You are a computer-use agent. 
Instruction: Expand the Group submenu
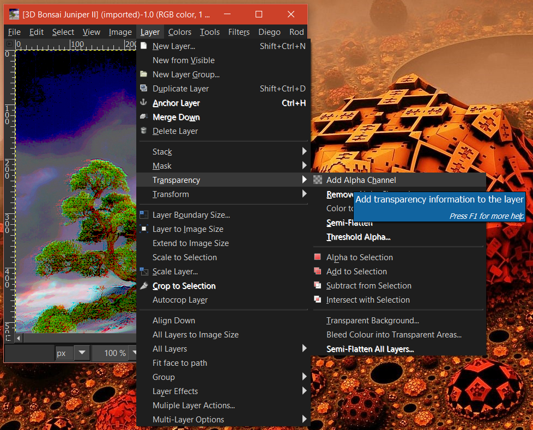tap(223, 377)
